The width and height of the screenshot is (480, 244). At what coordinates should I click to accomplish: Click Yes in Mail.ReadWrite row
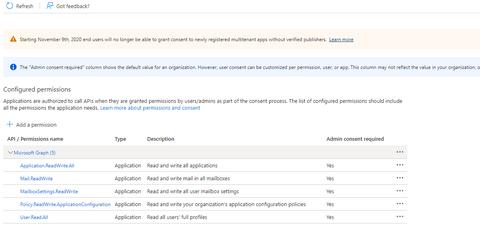coord(330,178)
